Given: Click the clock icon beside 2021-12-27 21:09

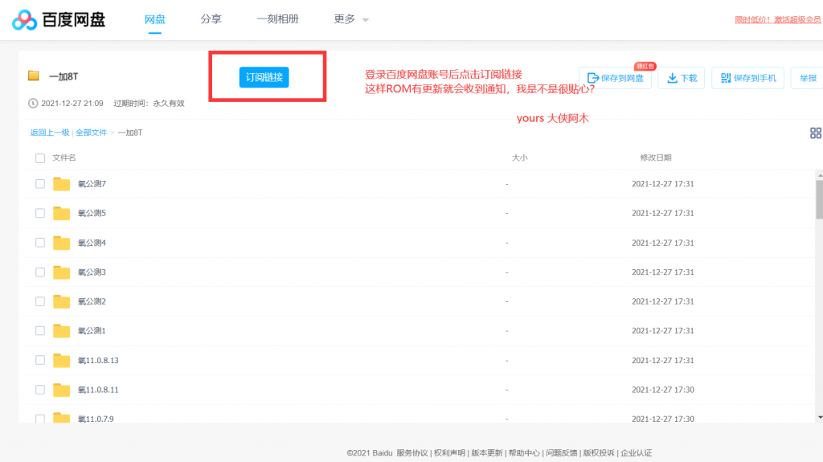Looking at the screenshot, I should click(32, 103).
